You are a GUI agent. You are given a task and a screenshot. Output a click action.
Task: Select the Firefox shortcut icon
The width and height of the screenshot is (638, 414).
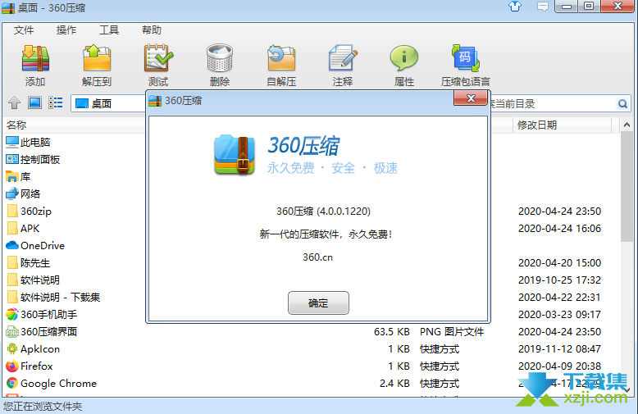12,366
